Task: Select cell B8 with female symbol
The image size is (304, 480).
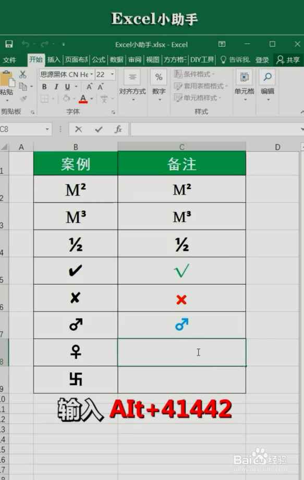Action: click(76, 352)
